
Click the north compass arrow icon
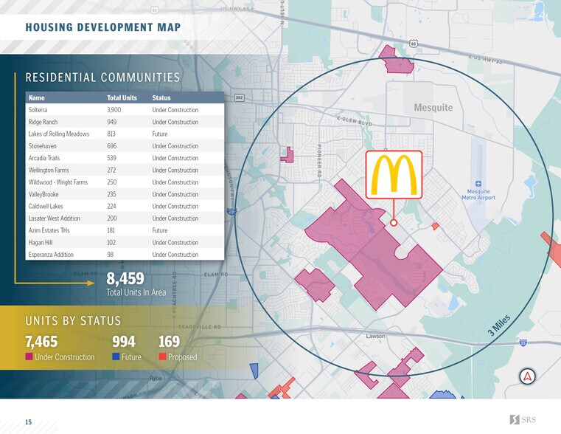527,376
